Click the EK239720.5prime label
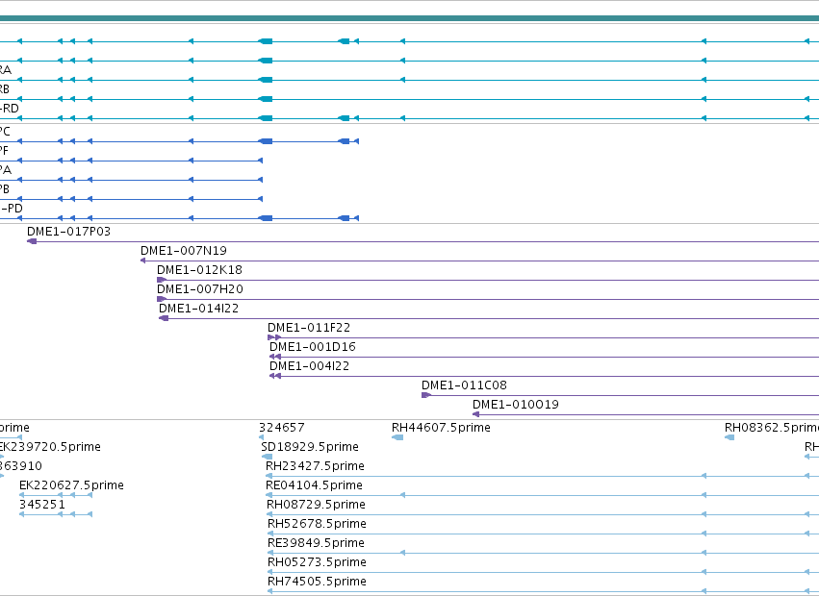This screenshot has width=819, height=596. [50, 447]
